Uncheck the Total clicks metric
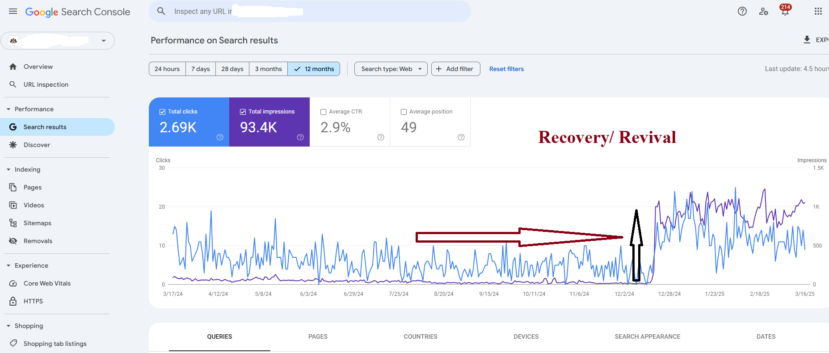Image resolution: width=829 pixels, height=353 pixels. pos(163,112)
